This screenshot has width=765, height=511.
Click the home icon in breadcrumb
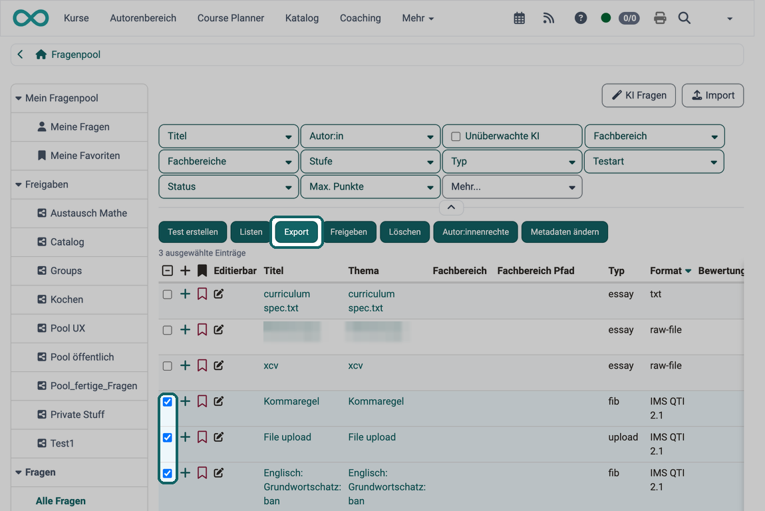coord(41,54)
